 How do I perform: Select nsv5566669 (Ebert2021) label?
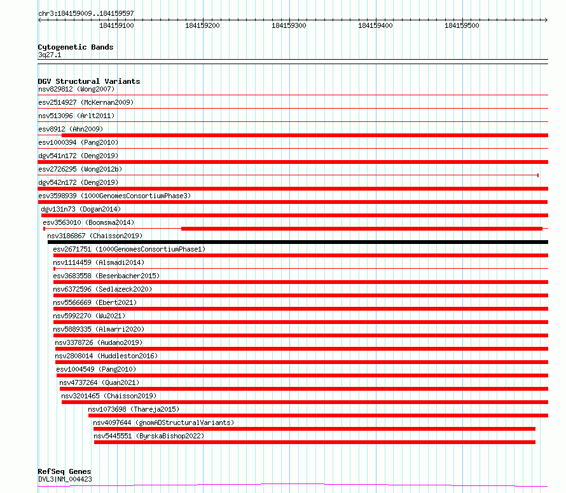tap(95, 302)
